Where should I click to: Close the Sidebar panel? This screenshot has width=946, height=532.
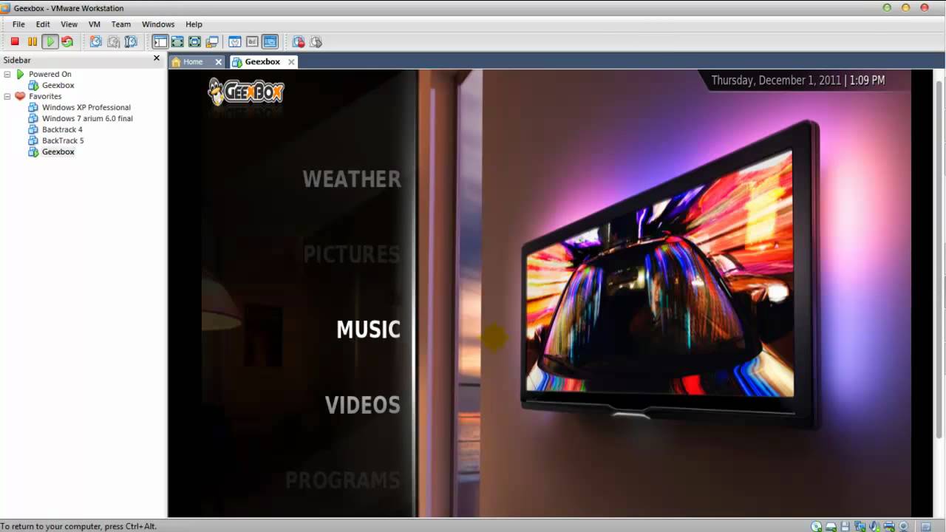tap(157, 58)
